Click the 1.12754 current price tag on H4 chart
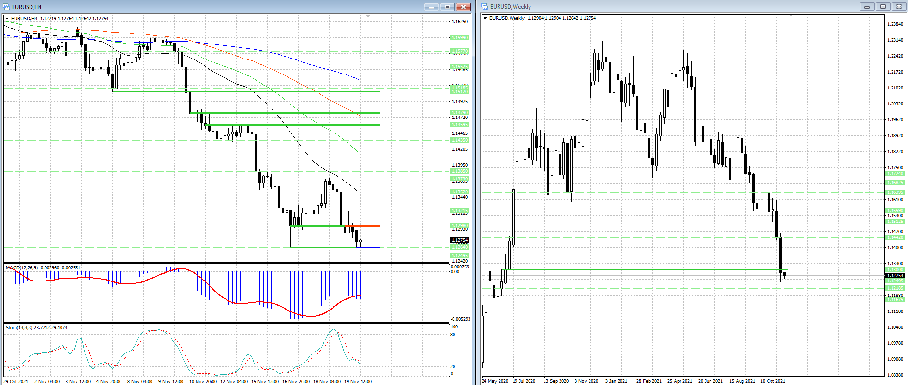 click(x=459, y=240)
